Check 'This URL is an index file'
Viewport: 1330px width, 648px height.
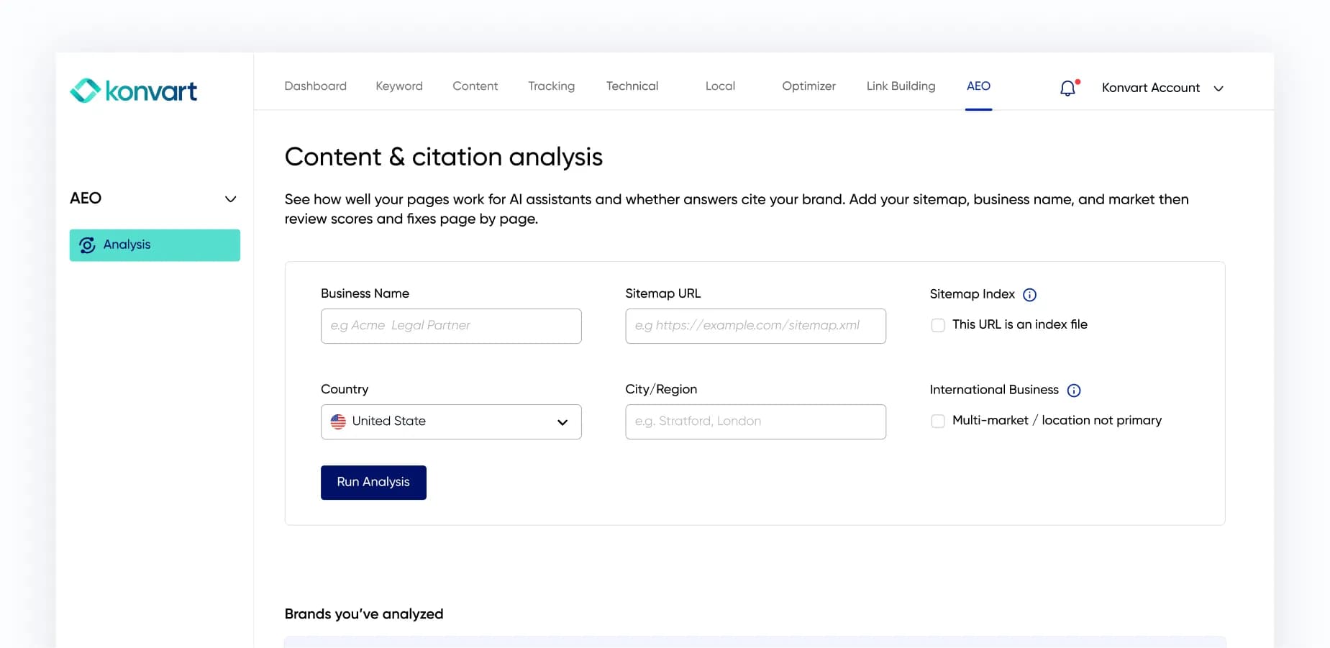pos(937,325)
